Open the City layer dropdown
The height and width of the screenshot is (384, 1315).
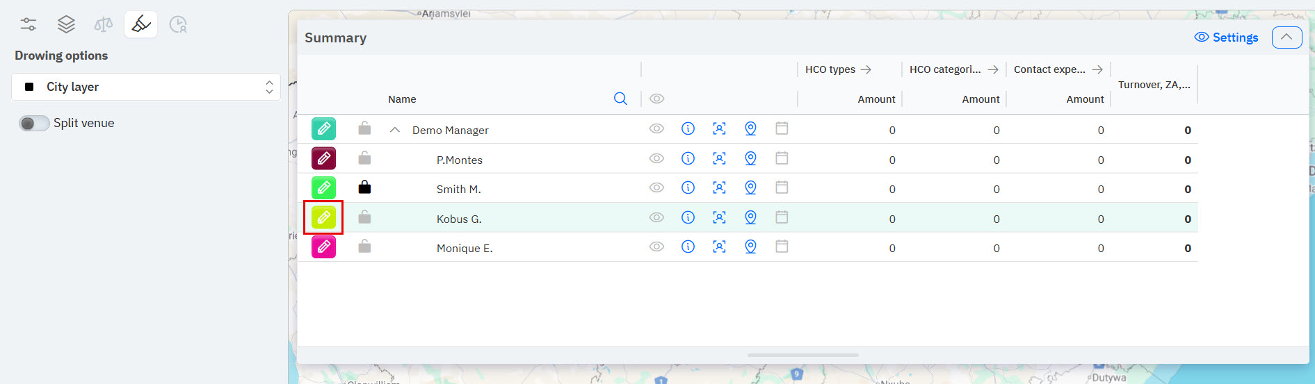[146, 87]
